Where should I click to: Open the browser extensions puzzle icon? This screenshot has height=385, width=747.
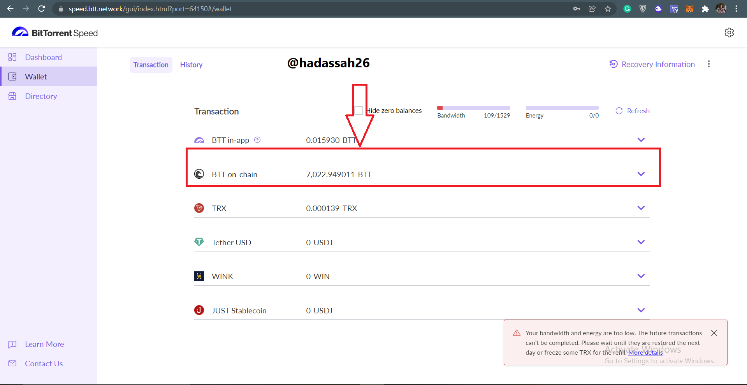coord(705,9)
